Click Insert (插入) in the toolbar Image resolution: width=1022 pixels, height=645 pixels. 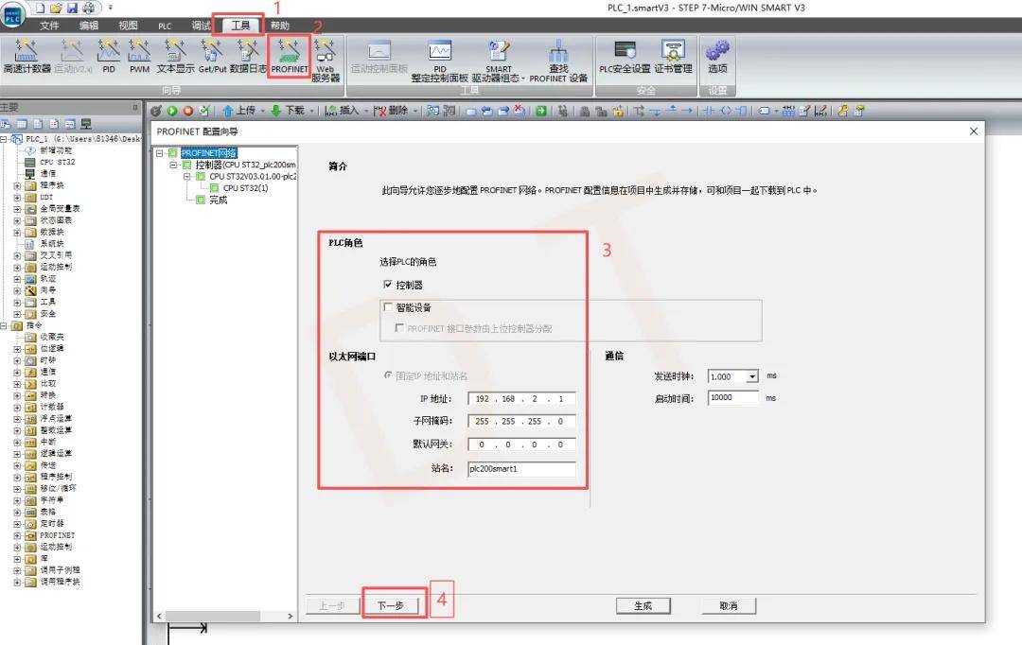[x=343, y=111]
